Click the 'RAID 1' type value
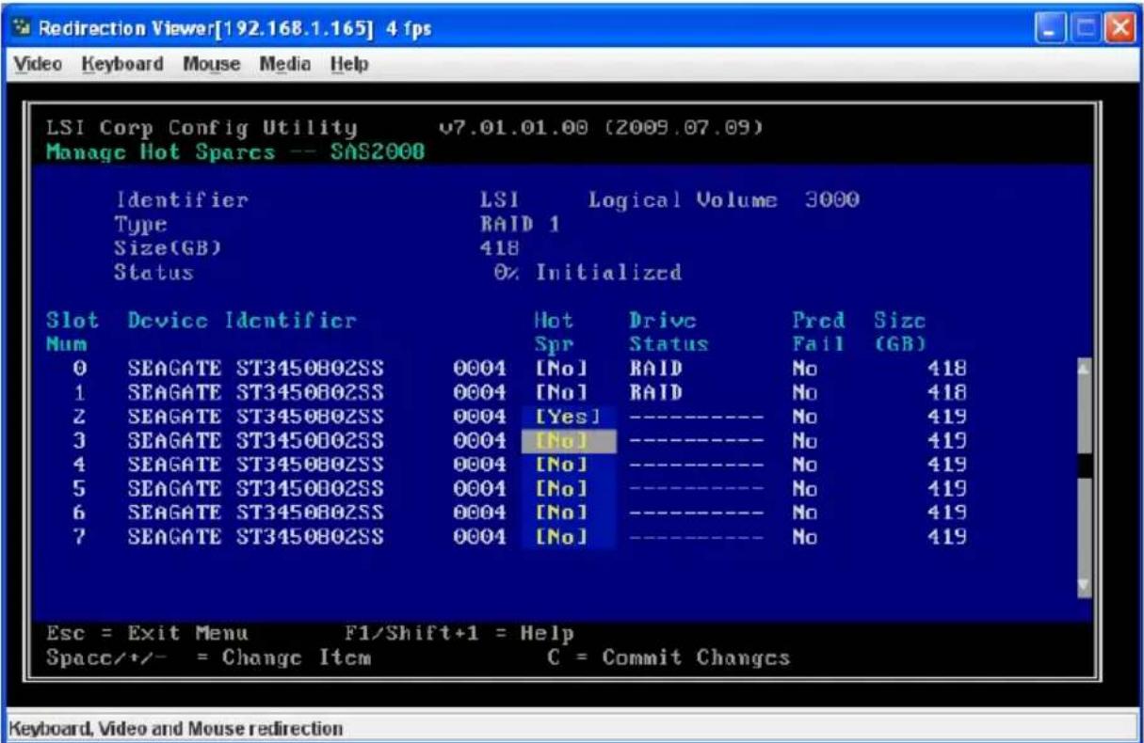 (x=522, y=225)
